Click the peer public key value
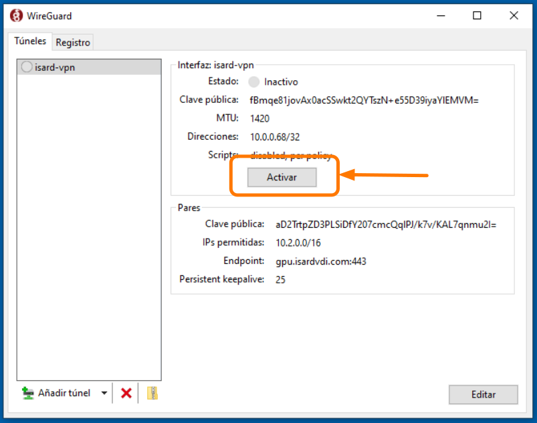This screenshot has width=537, height=423. pos(386,225)
